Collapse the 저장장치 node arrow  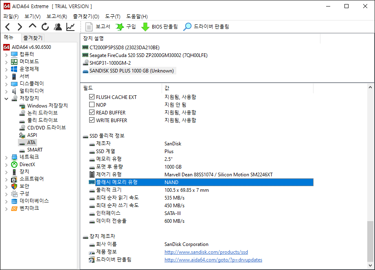(7, 99)
